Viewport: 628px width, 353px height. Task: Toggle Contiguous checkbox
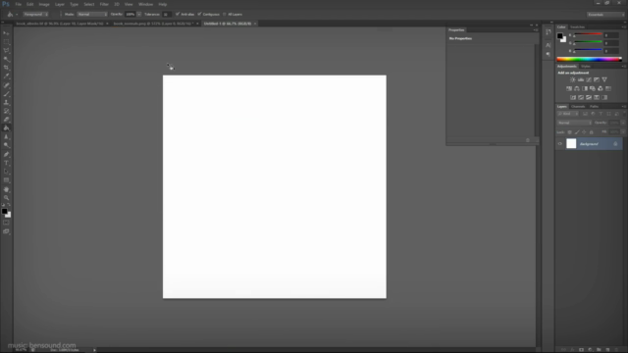point(199,14)
